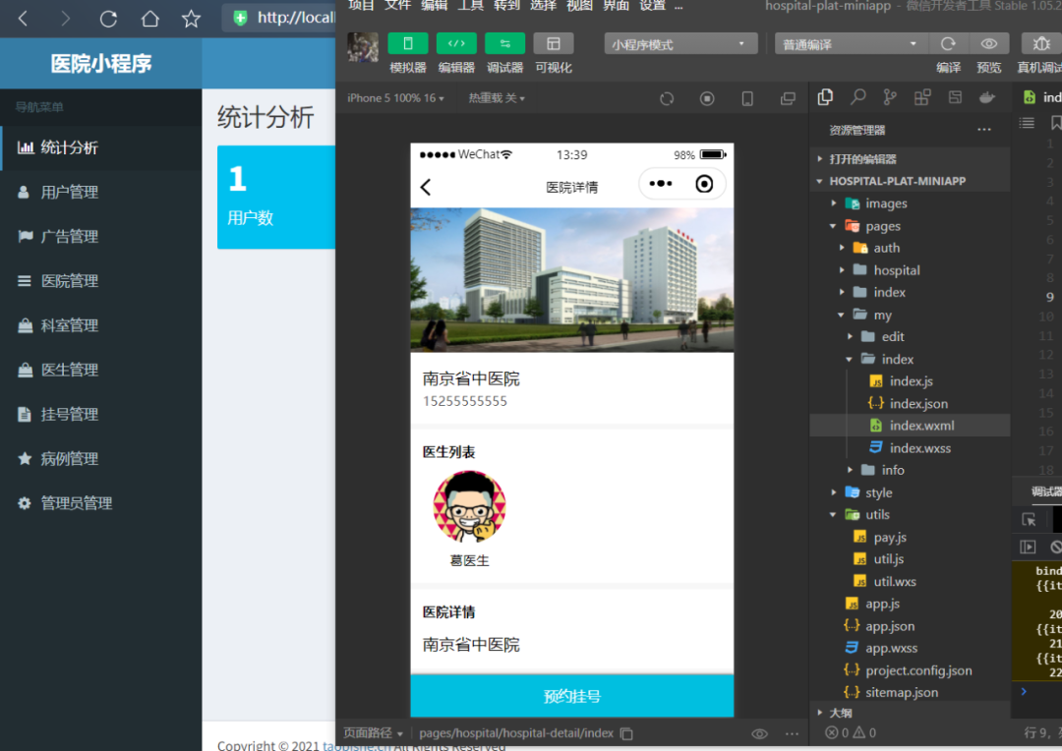Collapse the pages folder
Screen dimensions: 1062x751
click(911, 225)
